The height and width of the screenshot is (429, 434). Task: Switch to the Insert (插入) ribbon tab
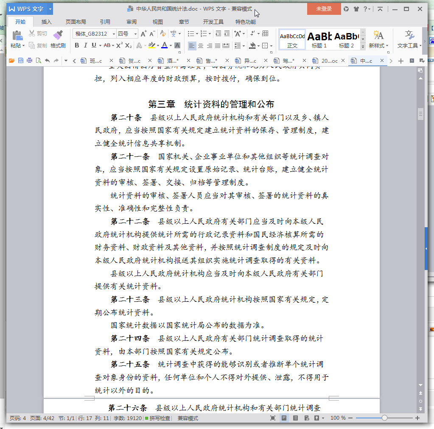(47, 22)
